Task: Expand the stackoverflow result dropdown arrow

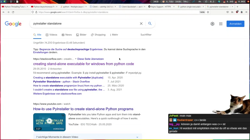Action: (76, 59)
